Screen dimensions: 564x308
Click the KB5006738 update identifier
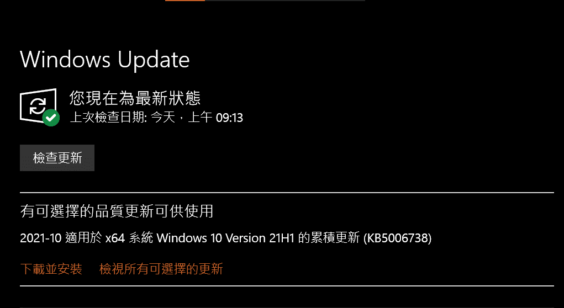(x=397, y=238)
